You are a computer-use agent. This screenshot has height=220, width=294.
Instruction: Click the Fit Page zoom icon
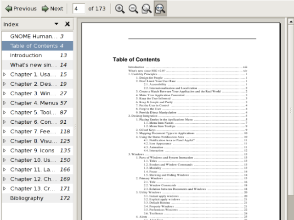pos(147,8)
